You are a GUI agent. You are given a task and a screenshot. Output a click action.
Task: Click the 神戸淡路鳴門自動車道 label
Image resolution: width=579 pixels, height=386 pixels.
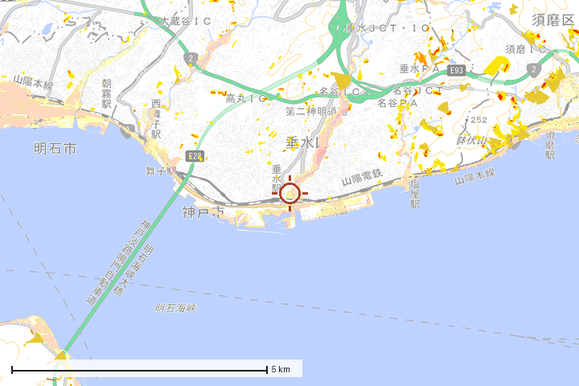(117, 263)
